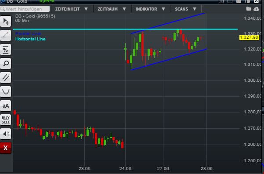
Task: Click the 23.06. date axis label
Action: click(85, 168)
